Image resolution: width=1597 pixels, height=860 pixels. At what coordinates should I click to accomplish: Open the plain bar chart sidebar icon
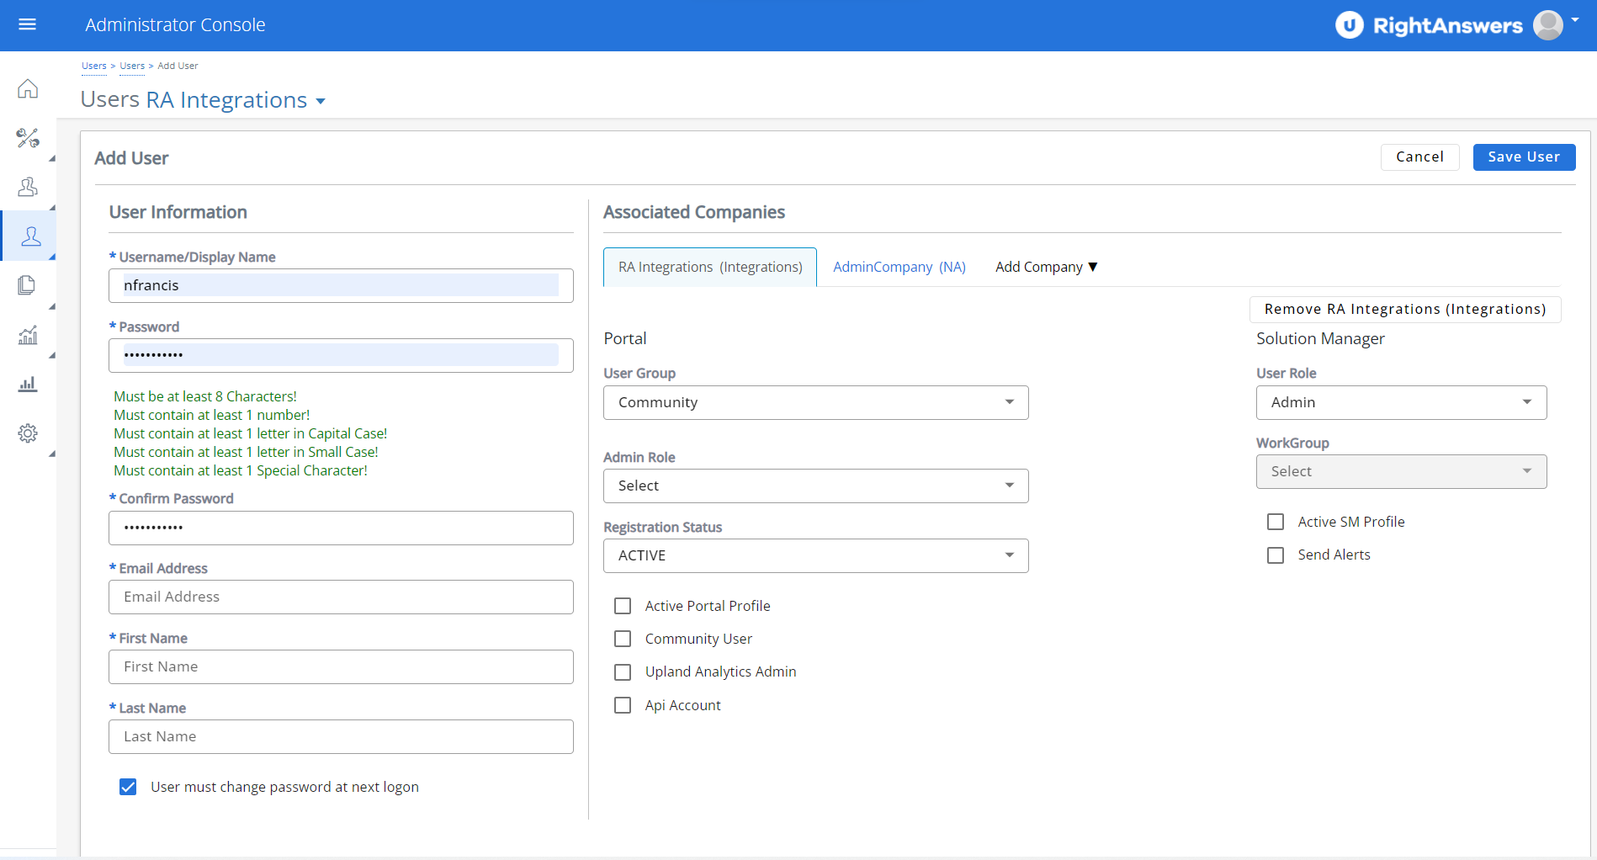[x=28, y=385]
